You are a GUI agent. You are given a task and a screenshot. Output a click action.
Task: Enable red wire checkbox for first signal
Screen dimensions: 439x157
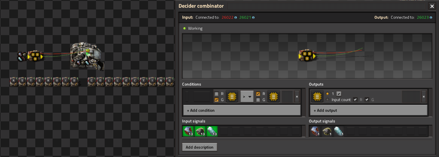[x=217, y=94]
